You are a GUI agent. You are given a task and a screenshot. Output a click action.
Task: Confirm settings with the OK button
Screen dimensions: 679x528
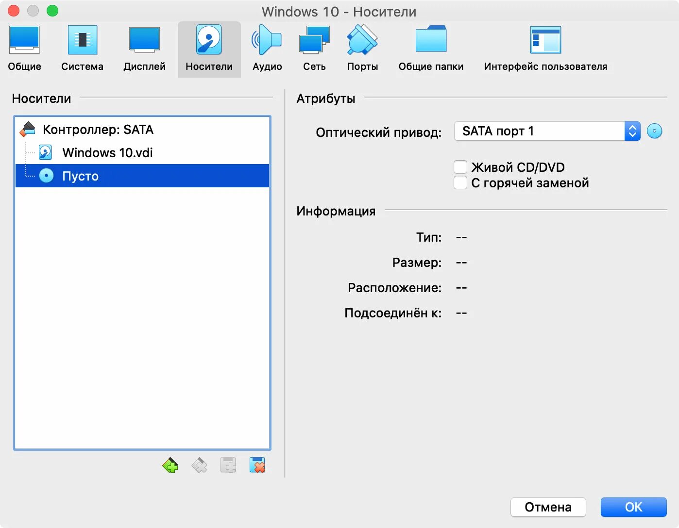coord(633,507)
